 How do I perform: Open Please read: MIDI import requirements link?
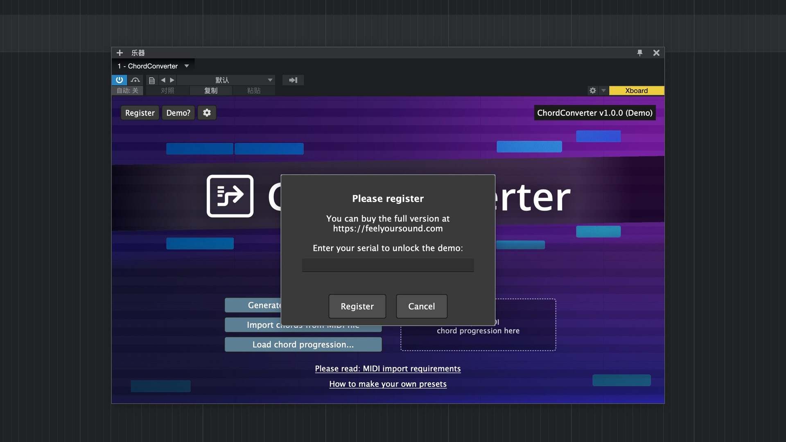click(388, 369)
